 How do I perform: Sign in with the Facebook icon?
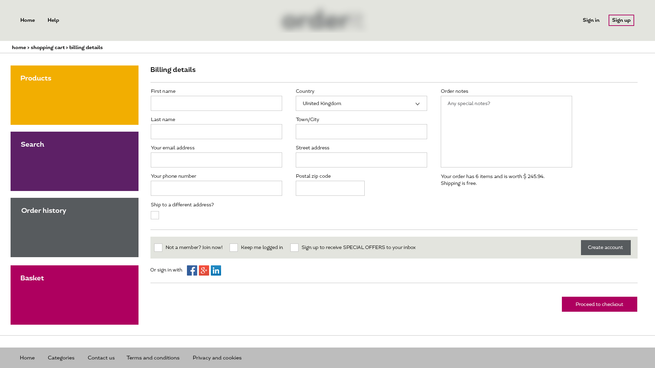(x=192, y=270)
